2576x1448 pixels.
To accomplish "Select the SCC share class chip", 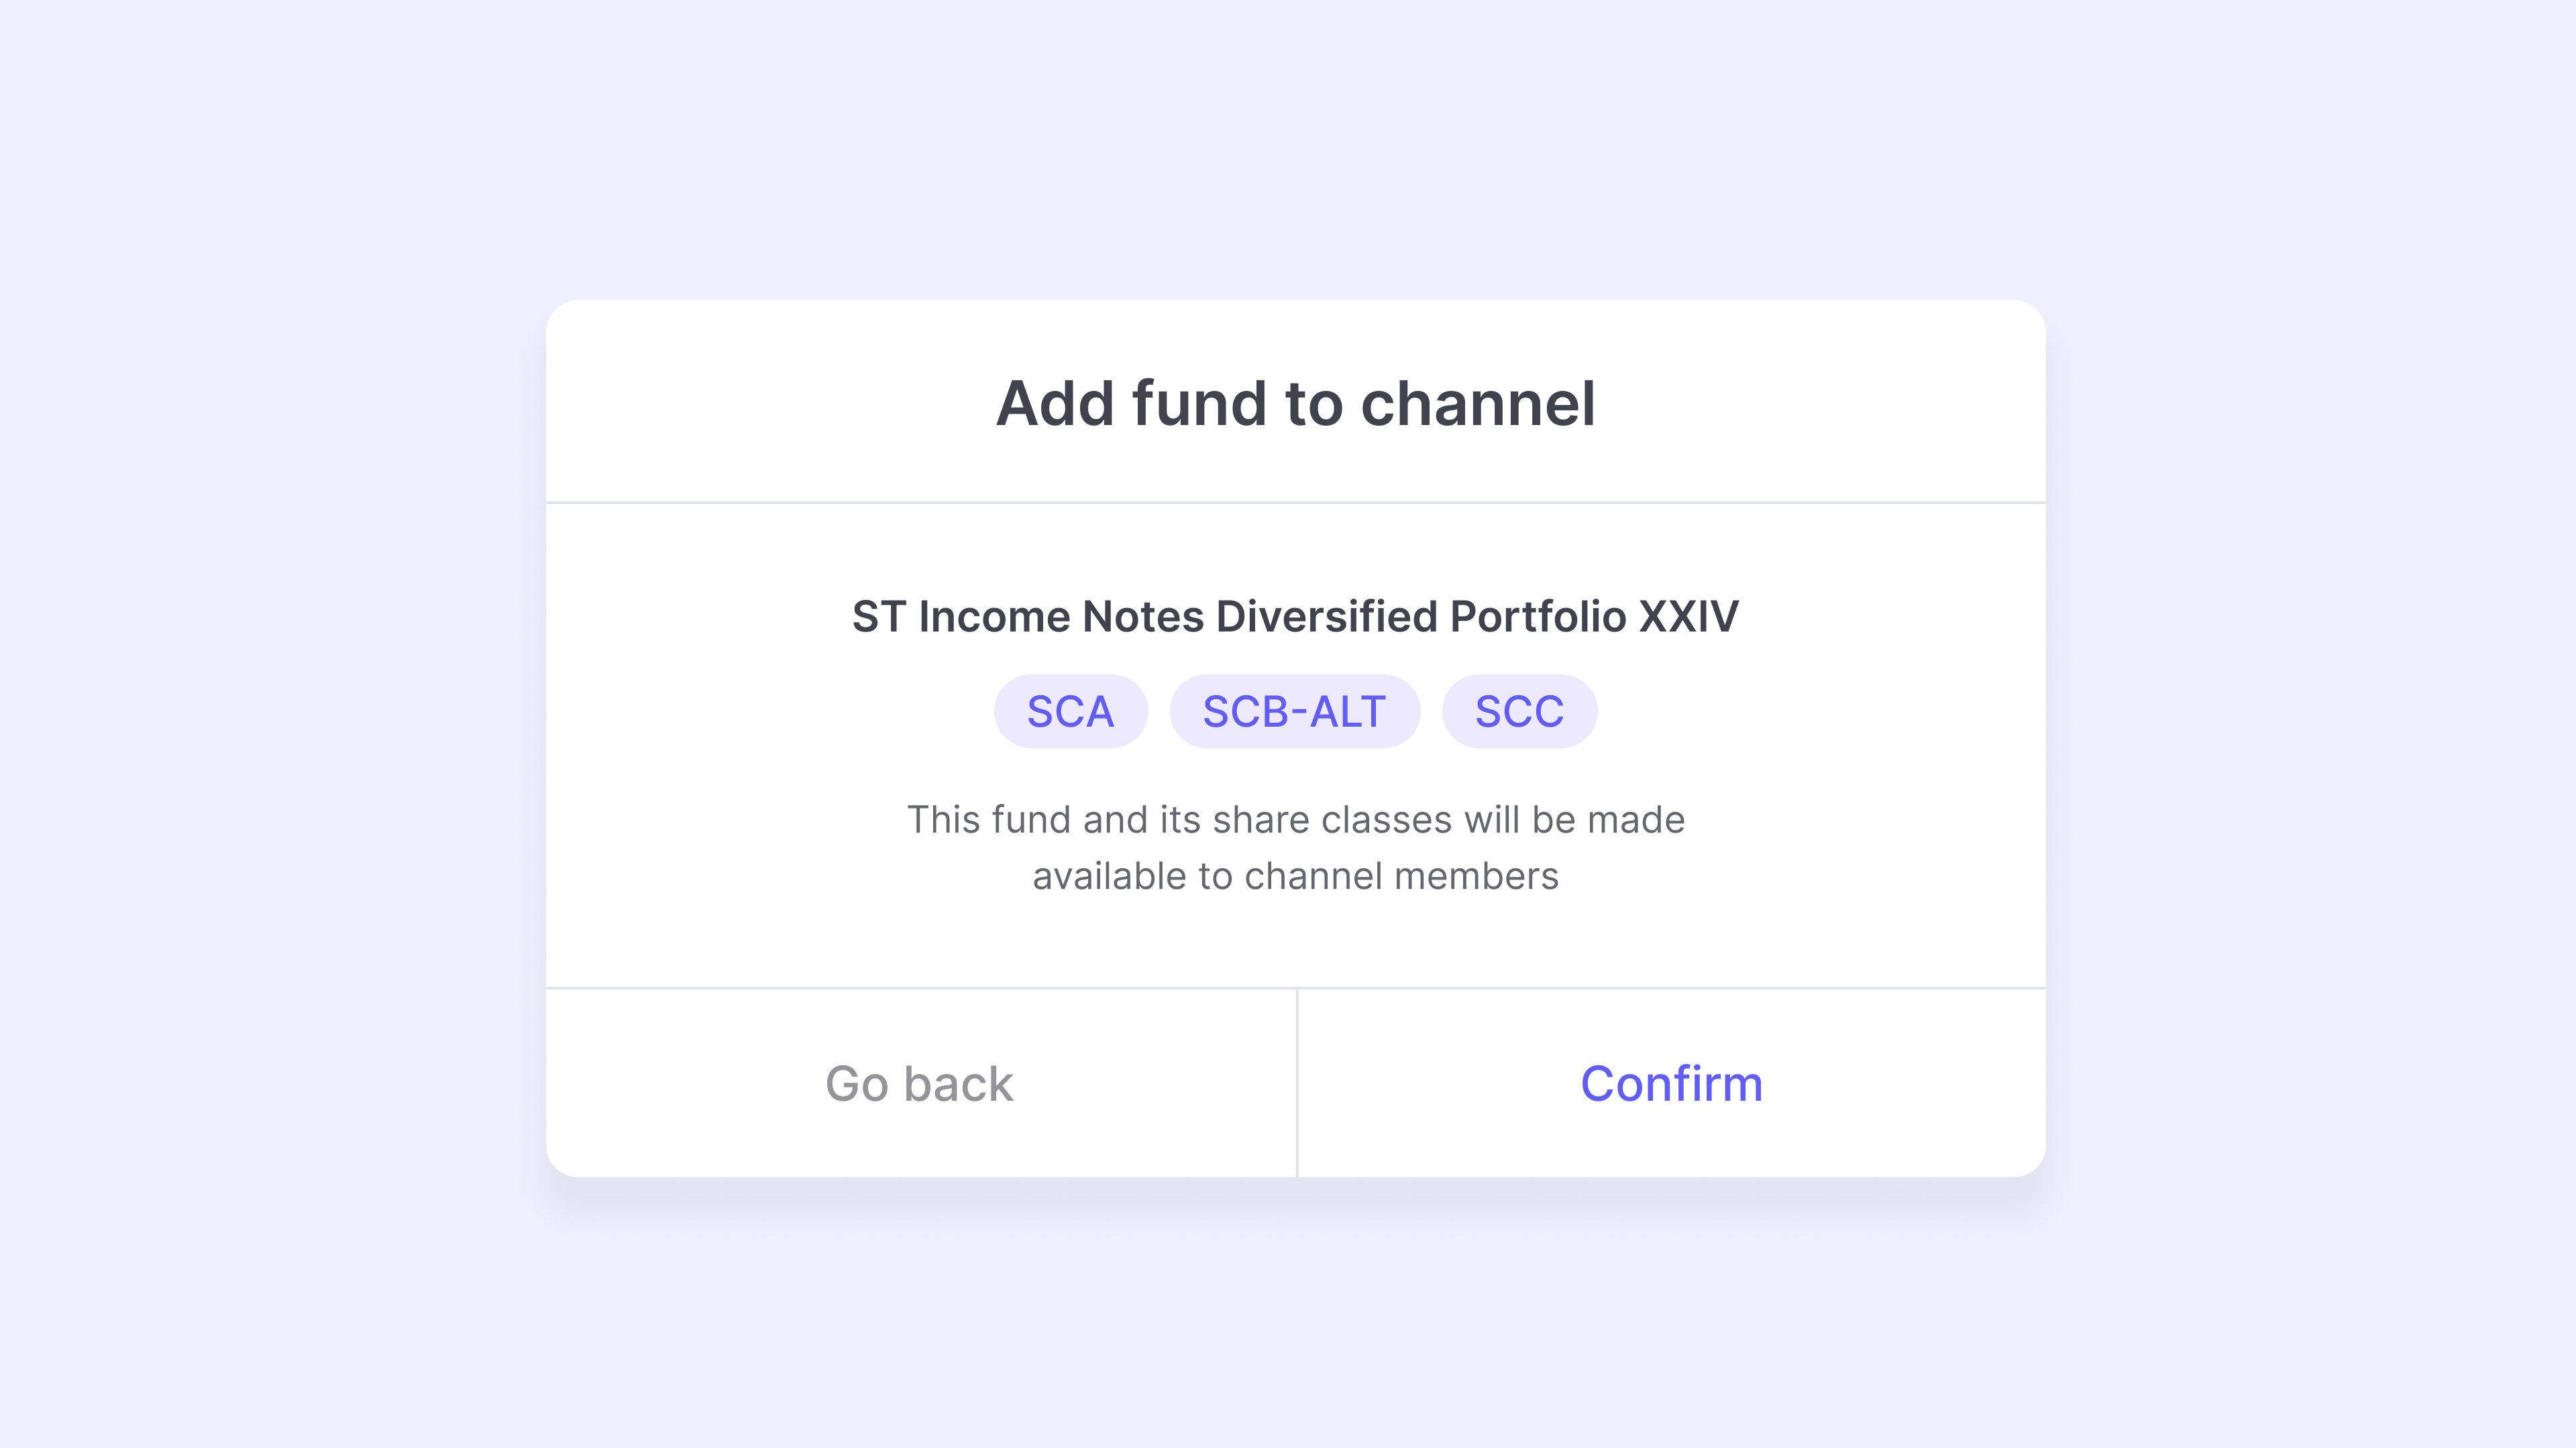I will [x=1519, y=711].
